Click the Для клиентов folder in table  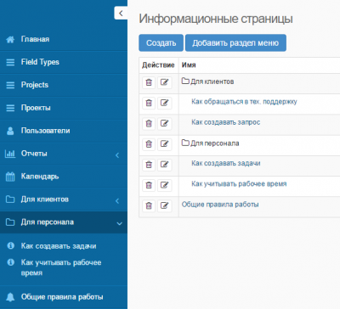pos(208,81)
